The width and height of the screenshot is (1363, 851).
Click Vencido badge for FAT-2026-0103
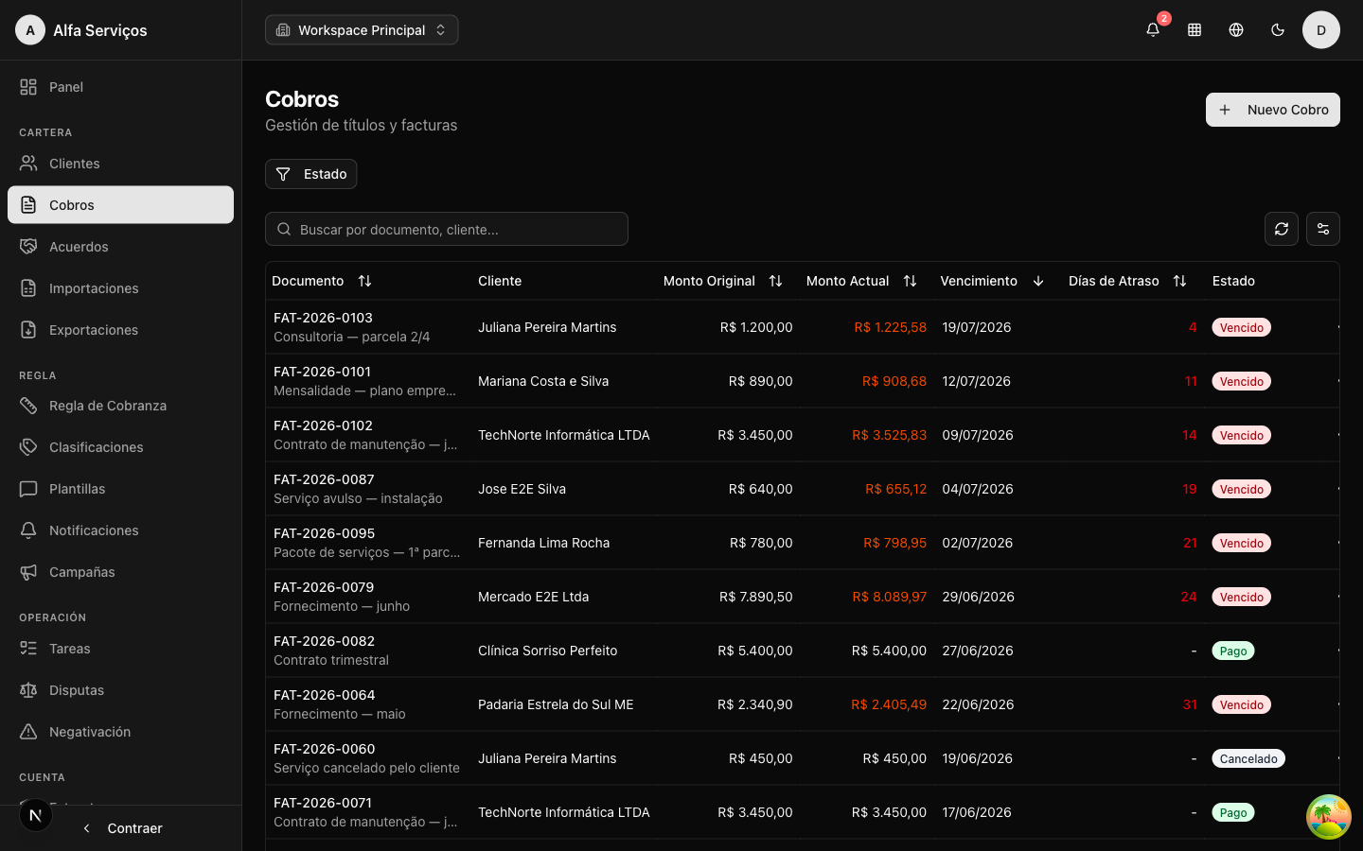point(1241,327)
